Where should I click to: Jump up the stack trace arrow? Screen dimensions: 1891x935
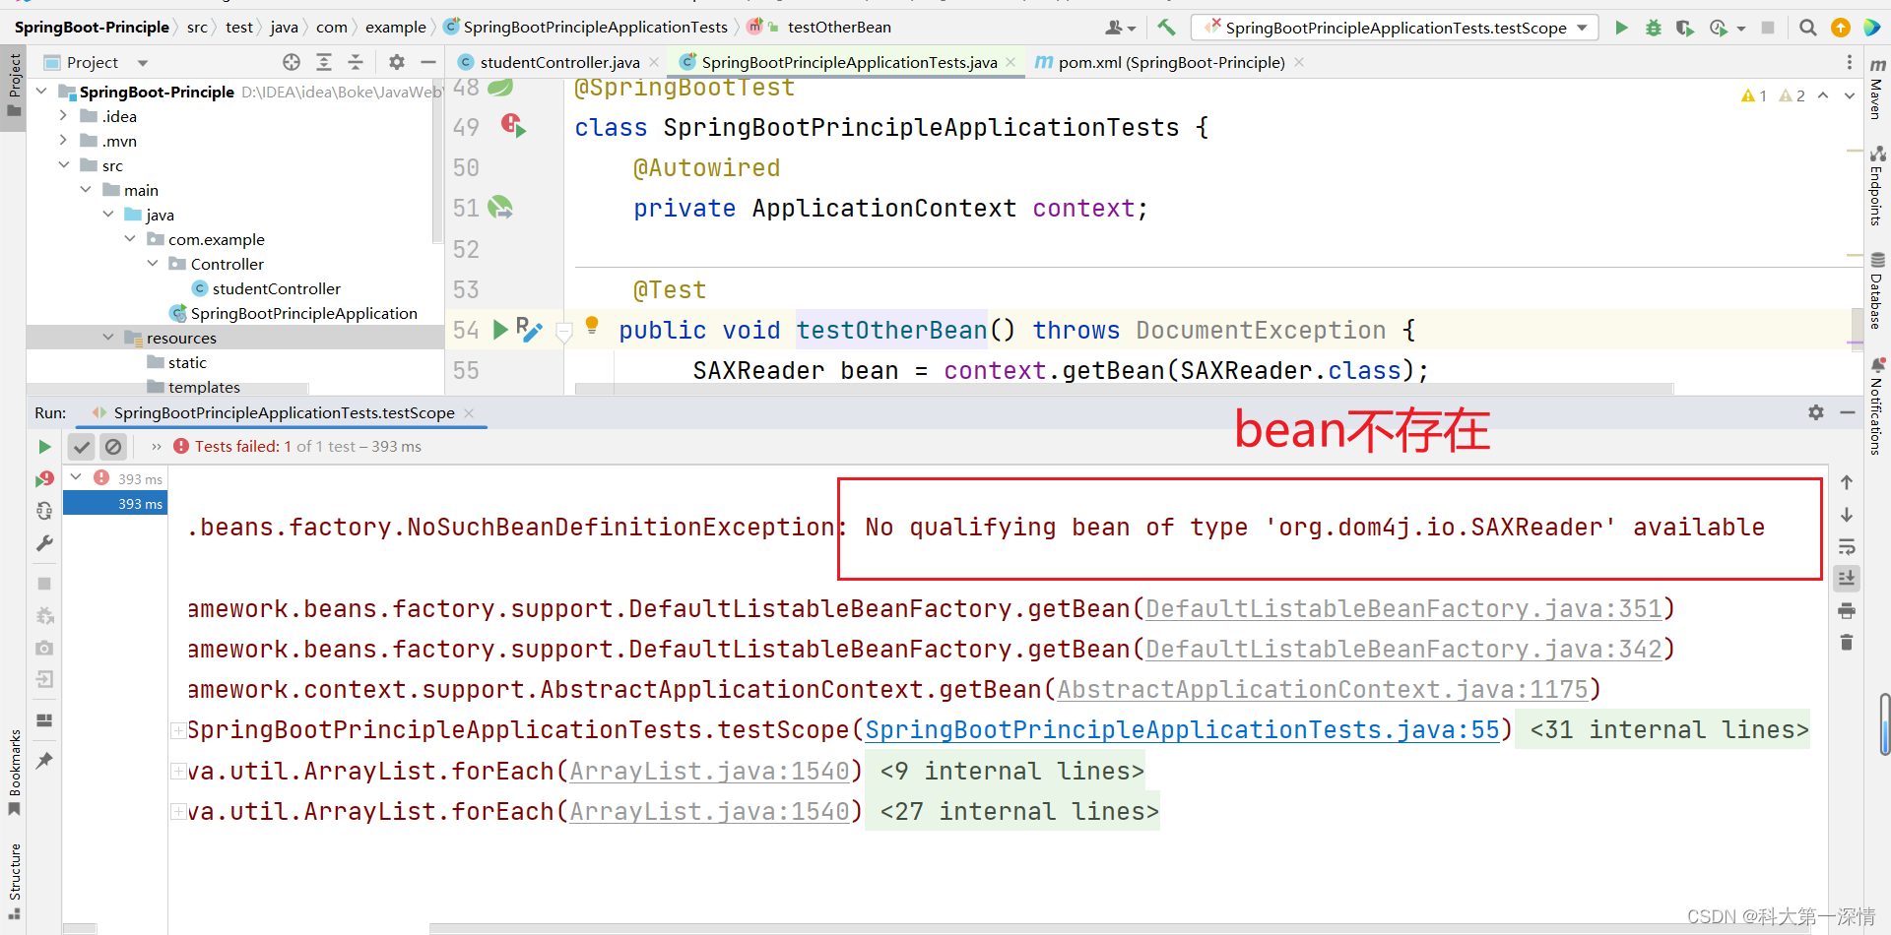pos(1847,482)
